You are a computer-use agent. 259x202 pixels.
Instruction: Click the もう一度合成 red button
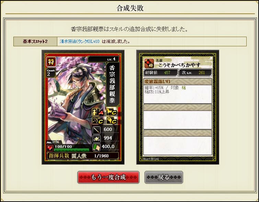tap(108, 177)
